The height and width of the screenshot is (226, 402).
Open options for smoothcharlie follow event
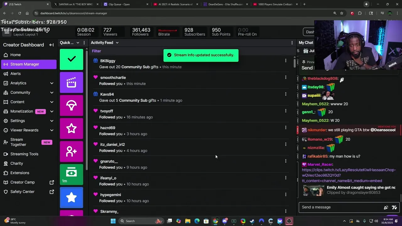pyautogui.click(x=285, y=77)
